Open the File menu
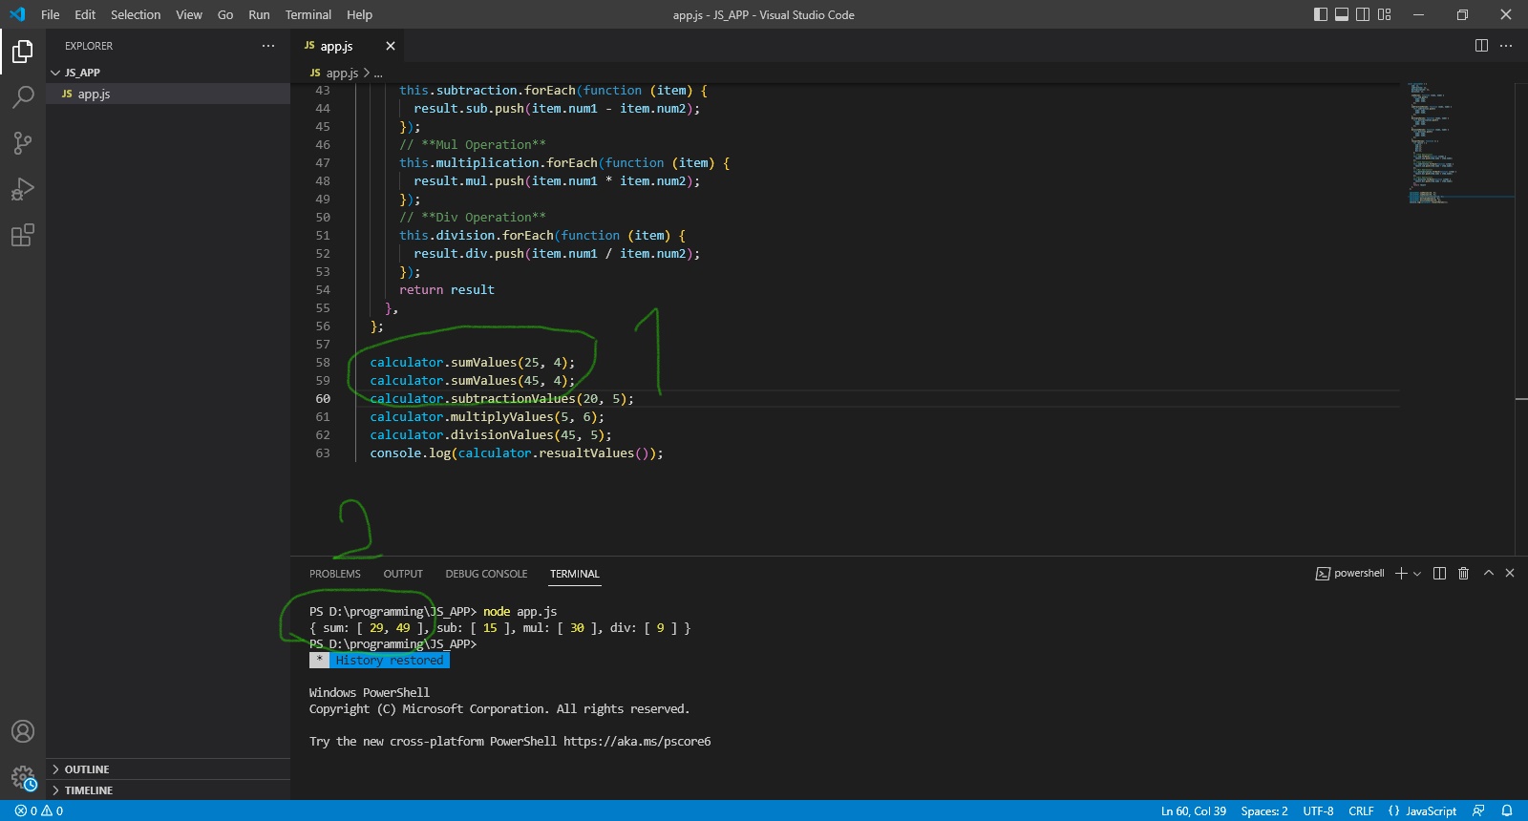 (51, 14)
